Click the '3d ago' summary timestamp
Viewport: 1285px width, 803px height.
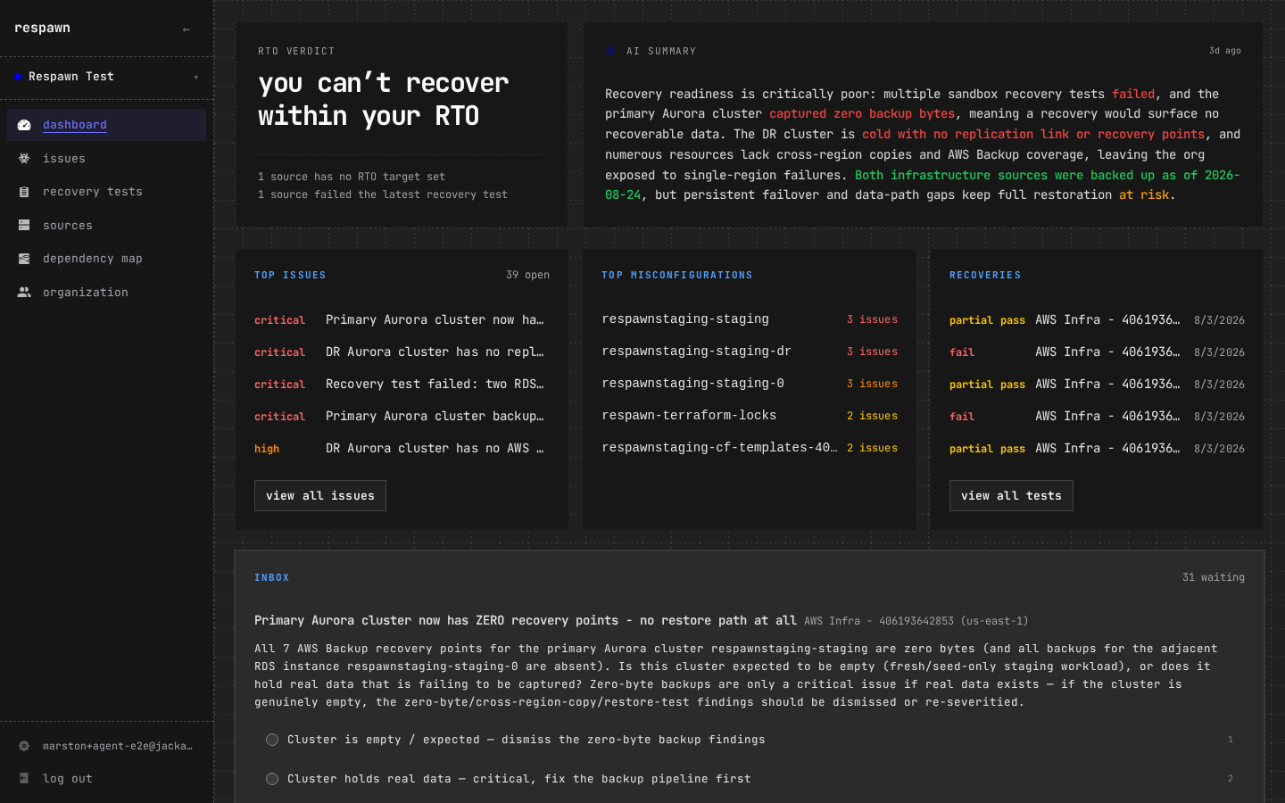[1225, 51]
